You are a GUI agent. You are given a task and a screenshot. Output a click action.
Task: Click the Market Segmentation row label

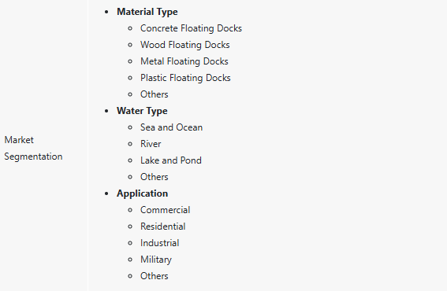[x=33, y=148]
